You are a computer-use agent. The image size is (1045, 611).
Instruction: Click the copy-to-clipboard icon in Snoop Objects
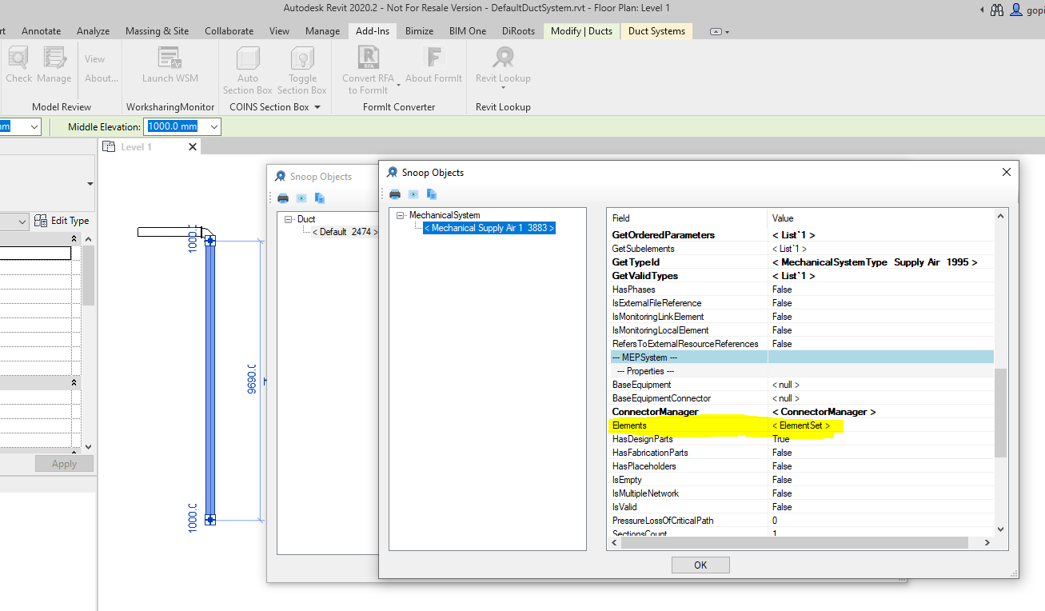pos(431,194)
